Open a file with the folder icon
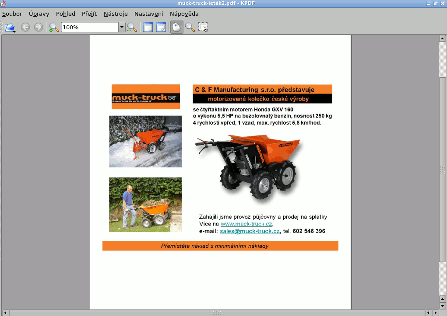The width and height of the screenshot is (447, 316). (x=10, y=28)
